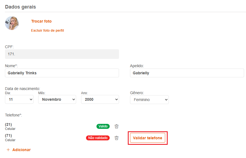The image size is (246, 158).
Task: Focus the Apelido input field
Action: 187,73
